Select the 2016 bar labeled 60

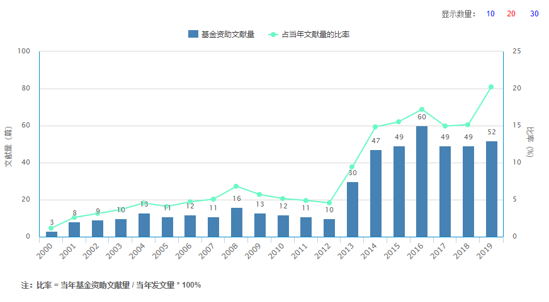pyautogui.click(x=422, y=181)
